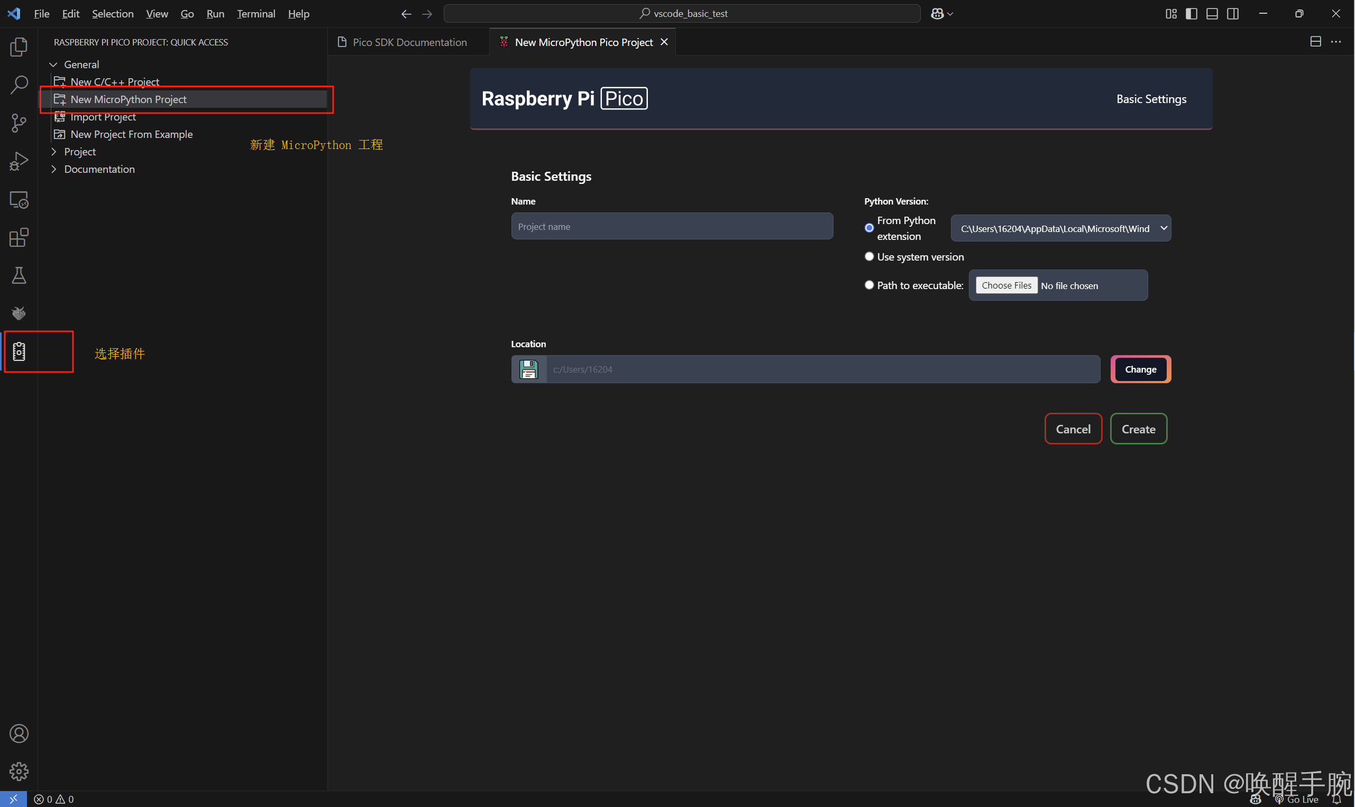This screenshot has height=807, width=1355.
Task: Click the Accounts icon
Action: [x=19, y=734]
